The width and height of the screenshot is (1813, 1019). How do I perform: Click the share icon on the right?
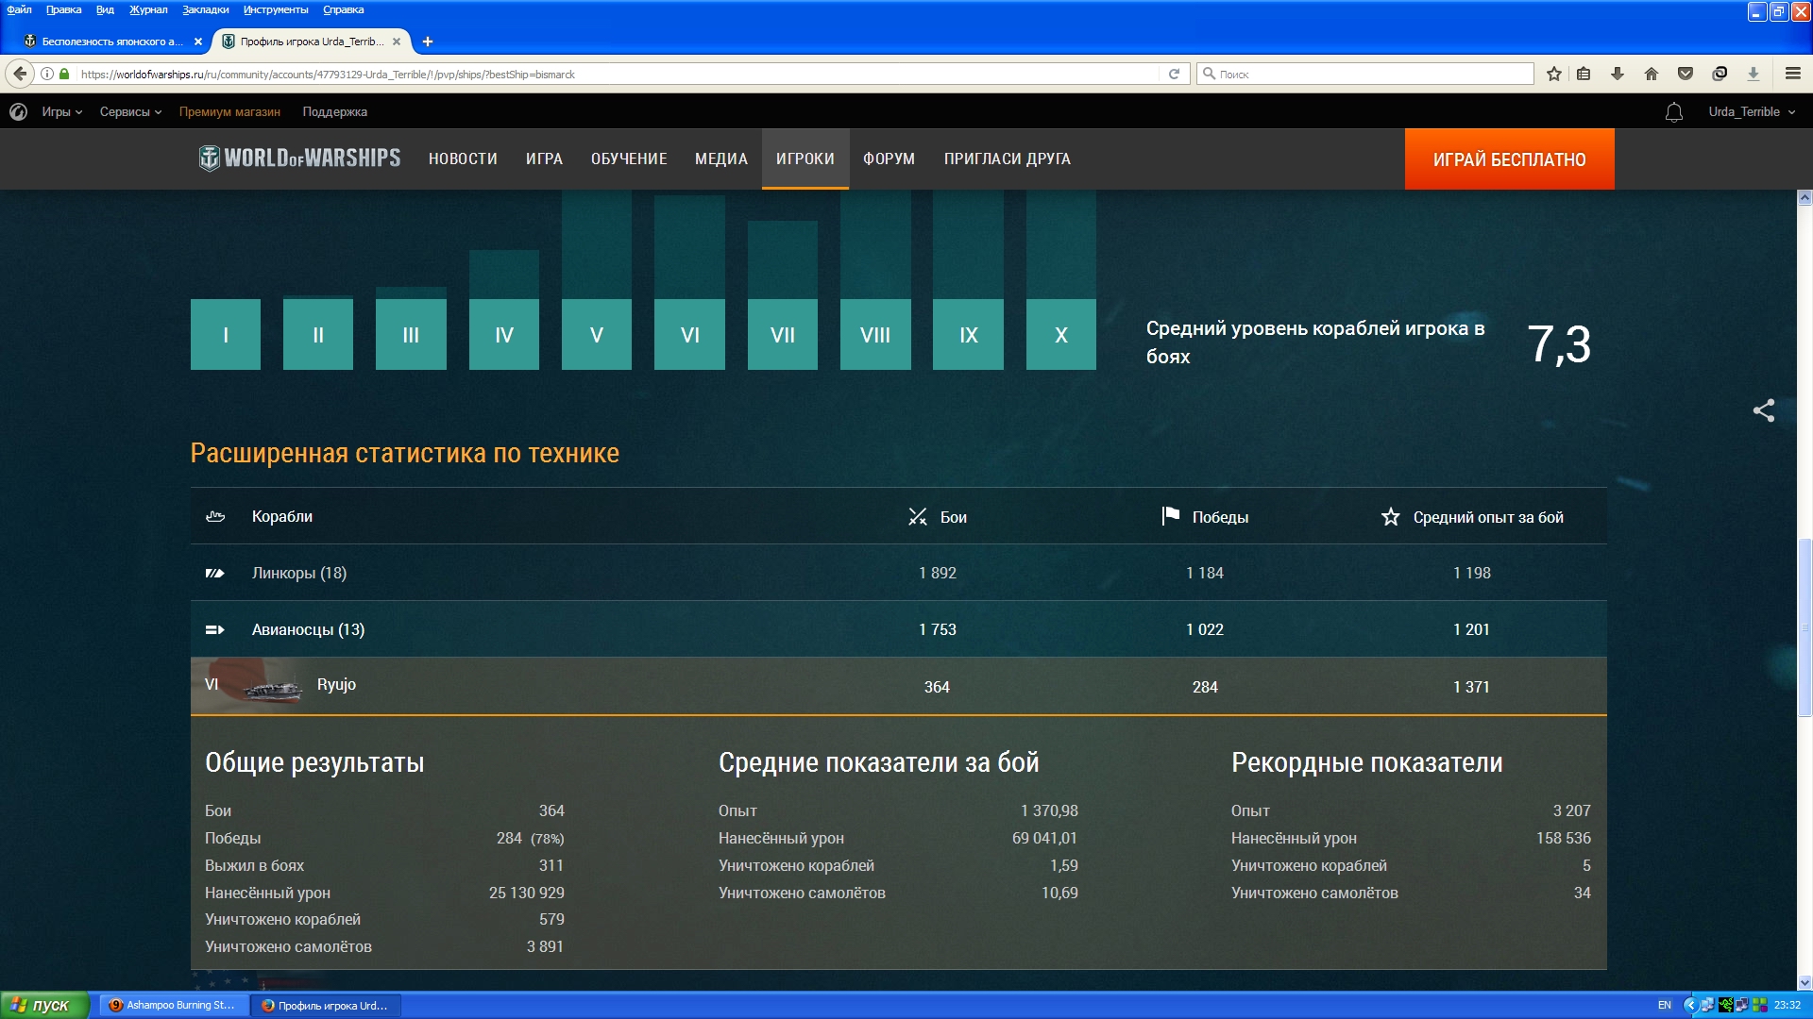click(x=1764, y=410)
